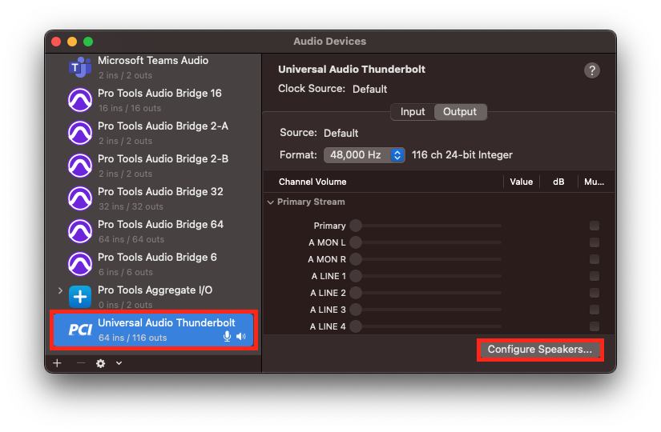
Task: Toggle mute checkbox for A LINE 1
Action: [594, 276]
